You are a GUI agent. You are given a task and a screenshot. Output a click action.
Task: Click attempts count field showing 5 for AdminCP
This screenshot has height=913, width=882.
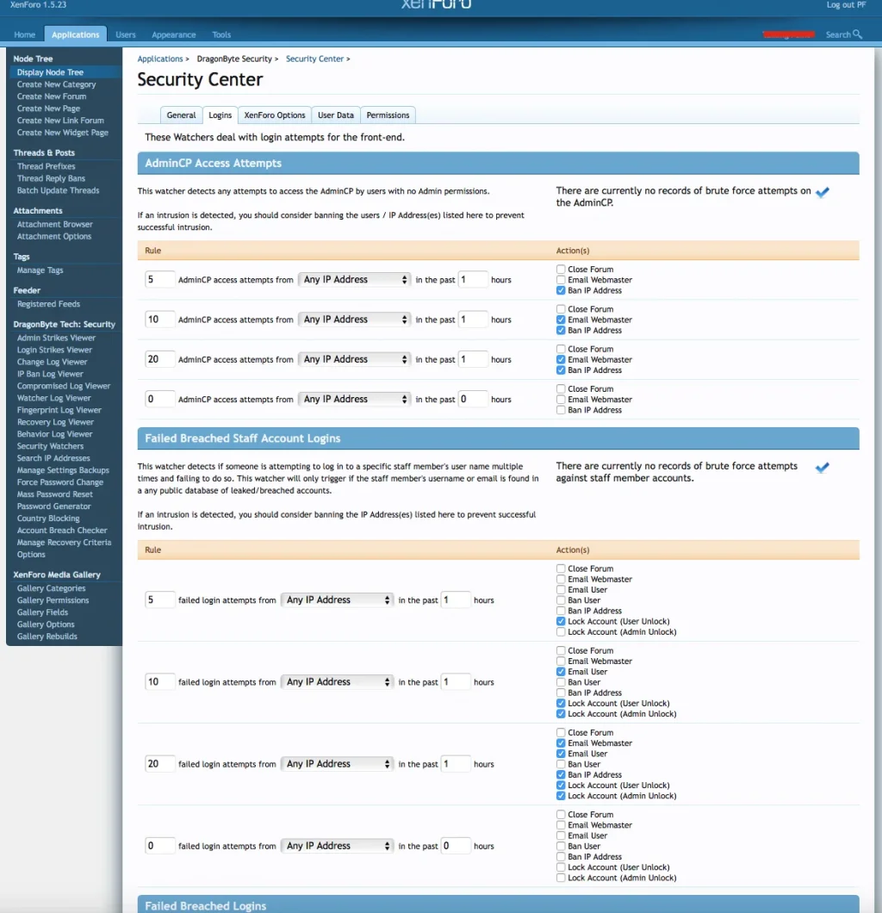pyautogui.click(x=159, y=279)
